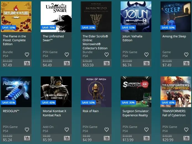The width and height of the screenshot is (192, 144).
Task: Open the Jotun: Valhalla Edition title link
Action: click(x=132, y=38)
